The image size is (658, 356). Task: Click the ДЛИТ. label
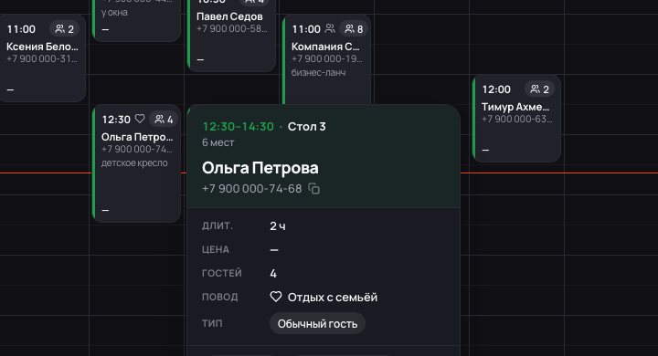[x=218, y=226]
